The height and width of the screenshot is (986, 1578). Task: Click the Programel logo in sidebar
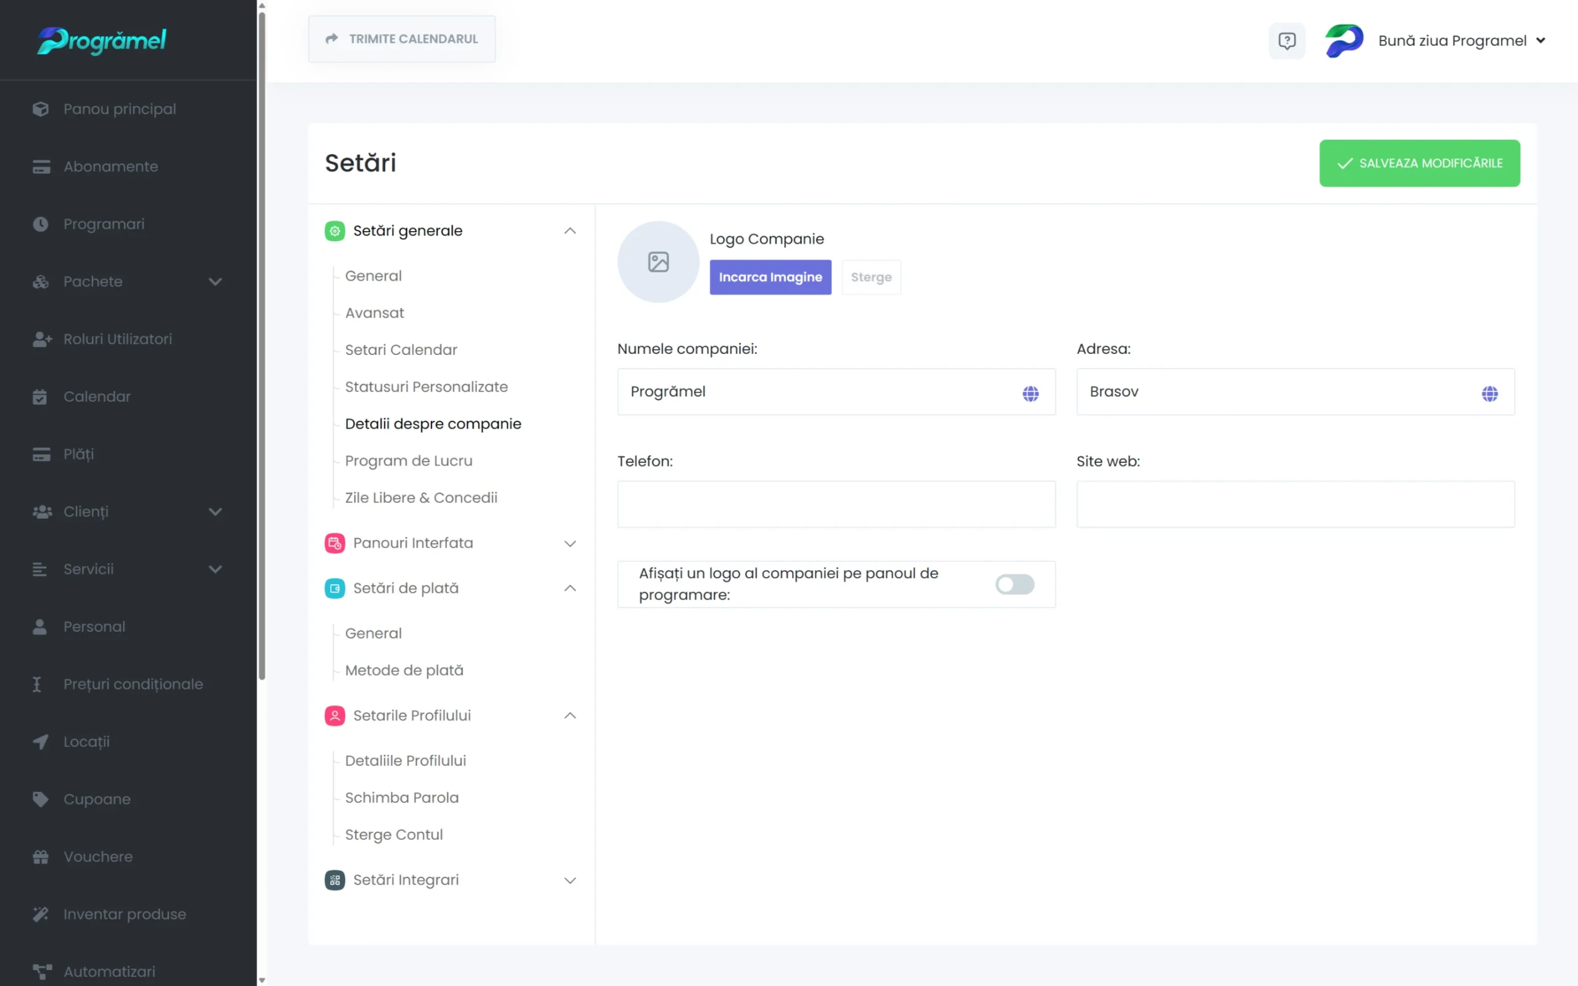pos(102,41)
